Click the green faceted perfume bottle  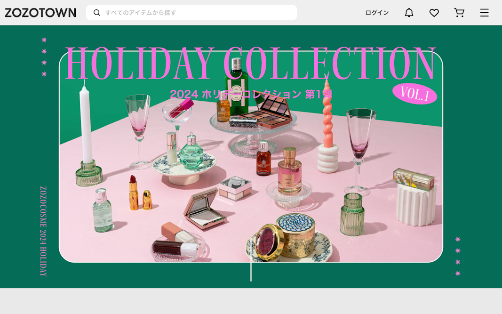(x=191, y=152)
